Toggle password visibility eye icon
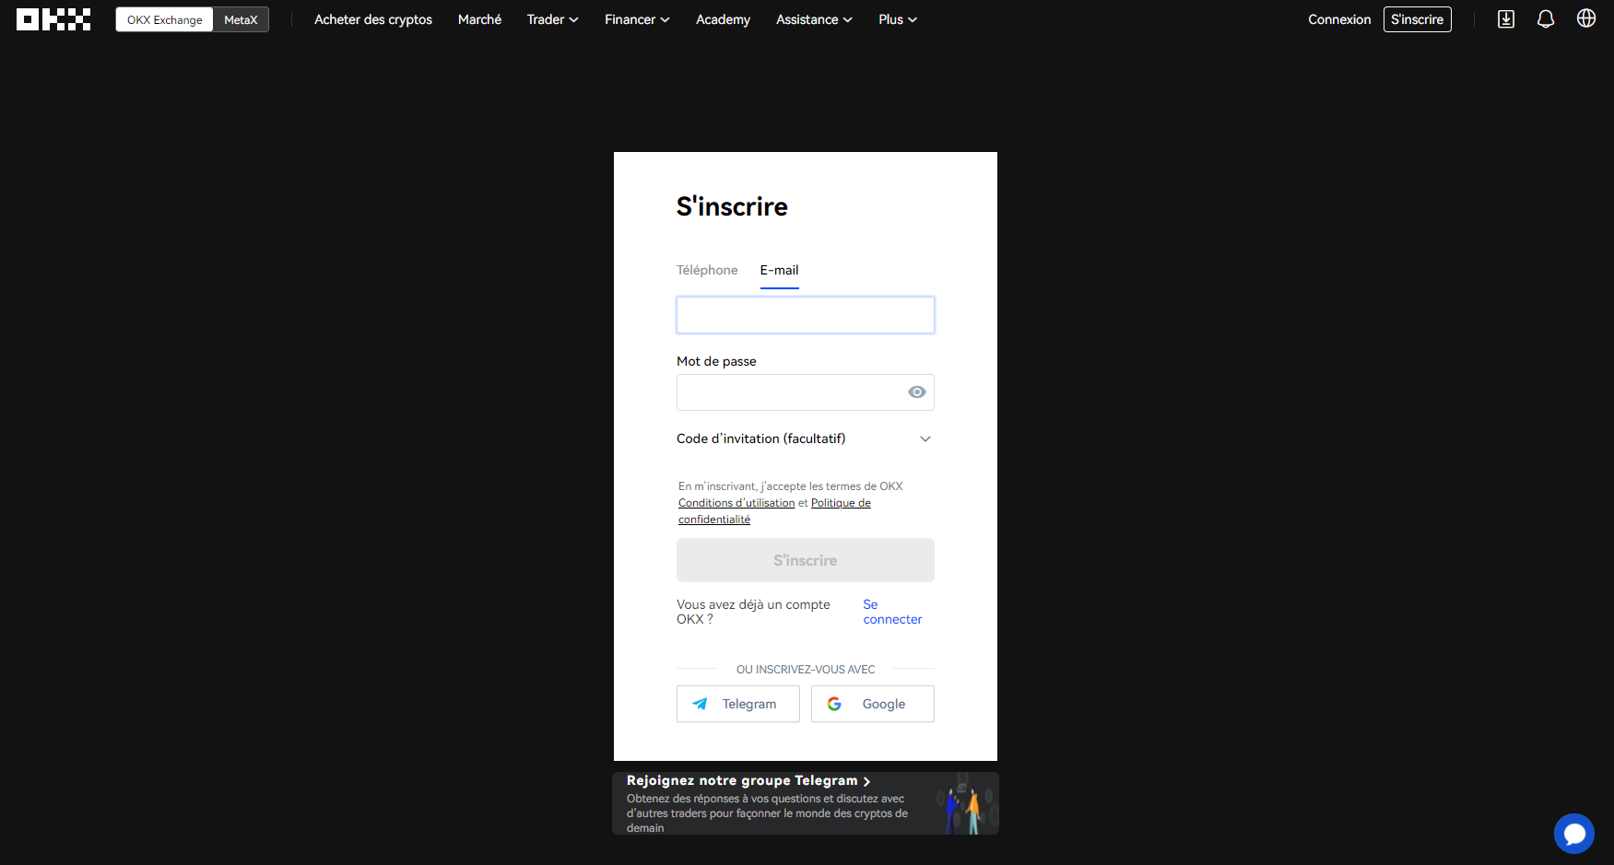 (917, 392)
